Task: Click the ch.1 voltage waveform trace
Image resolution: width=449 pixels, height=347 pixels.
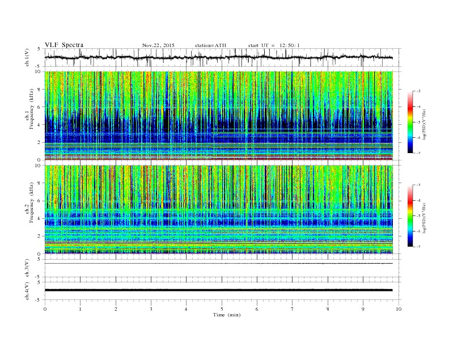Action: [219, 57]
